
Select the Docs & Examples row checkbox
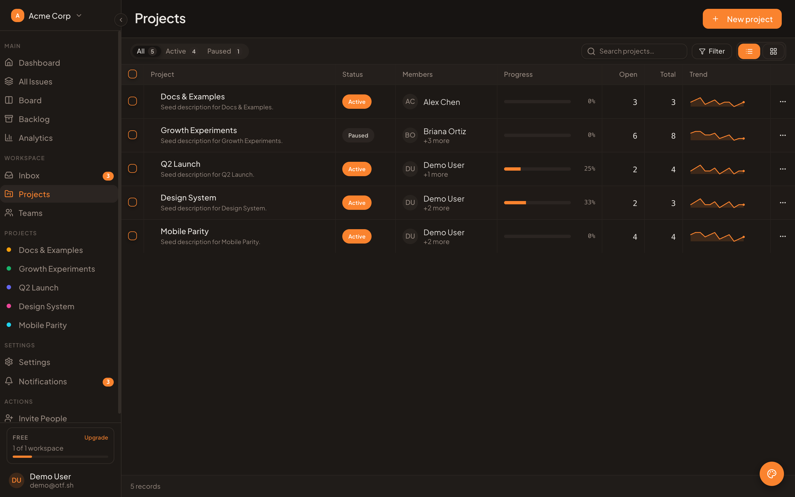click(132, 101)
